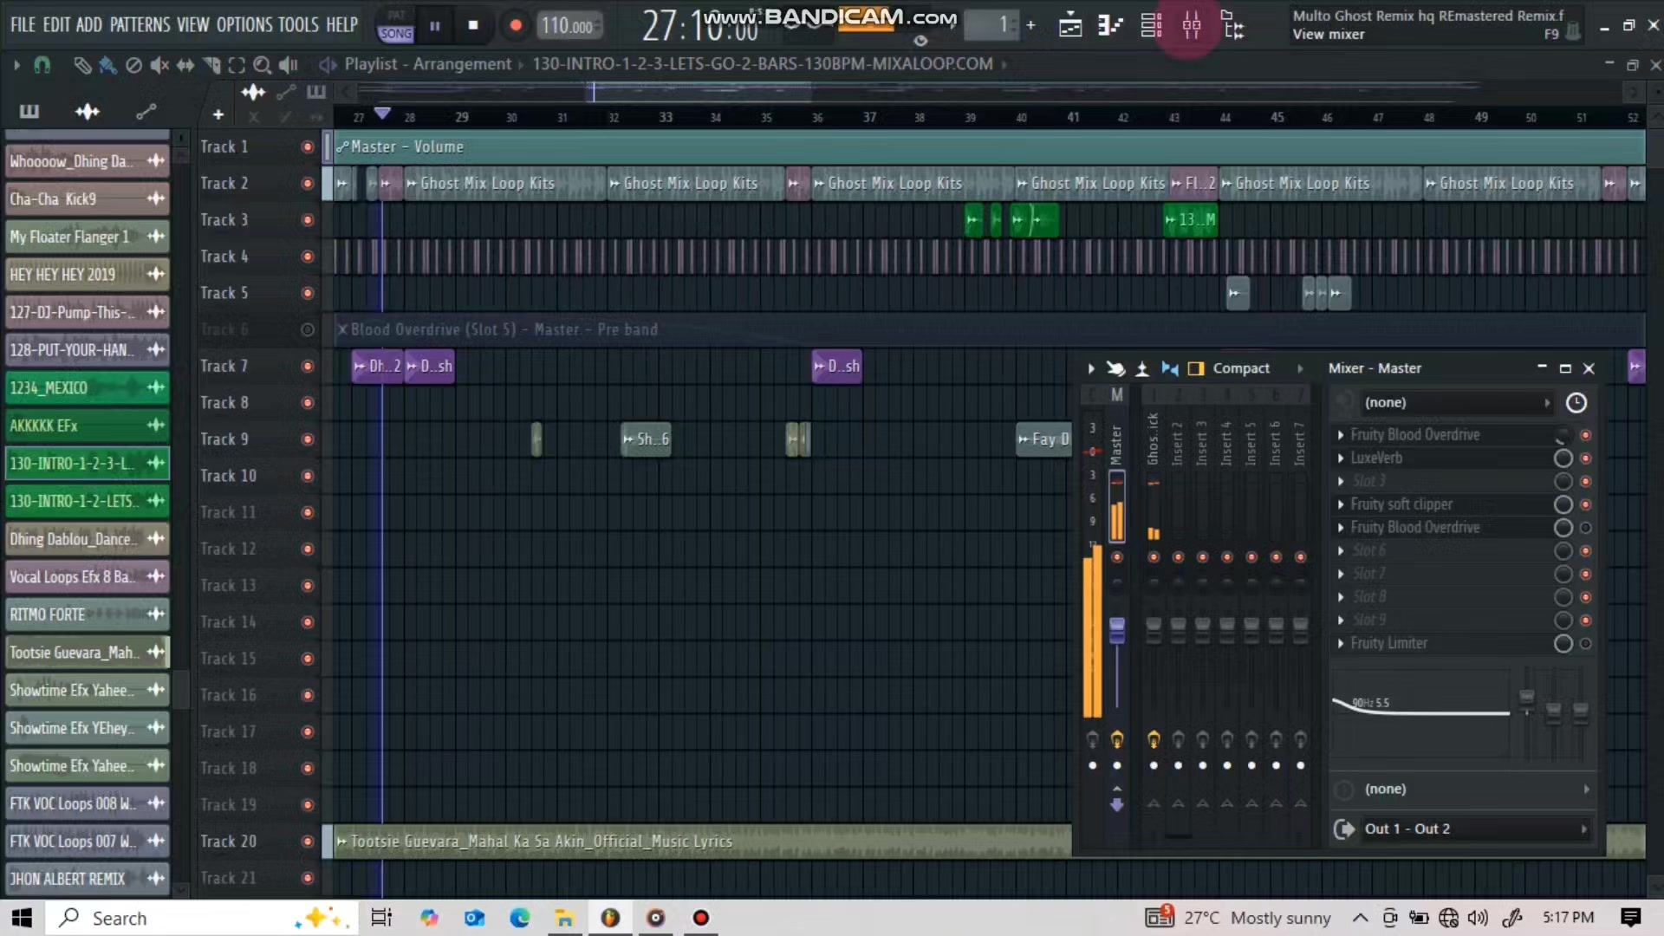This screenshot has height=936, width=1664.
Task: Expand Fruity Blood Overdrive first slot menu
Action: [1341, 435]
